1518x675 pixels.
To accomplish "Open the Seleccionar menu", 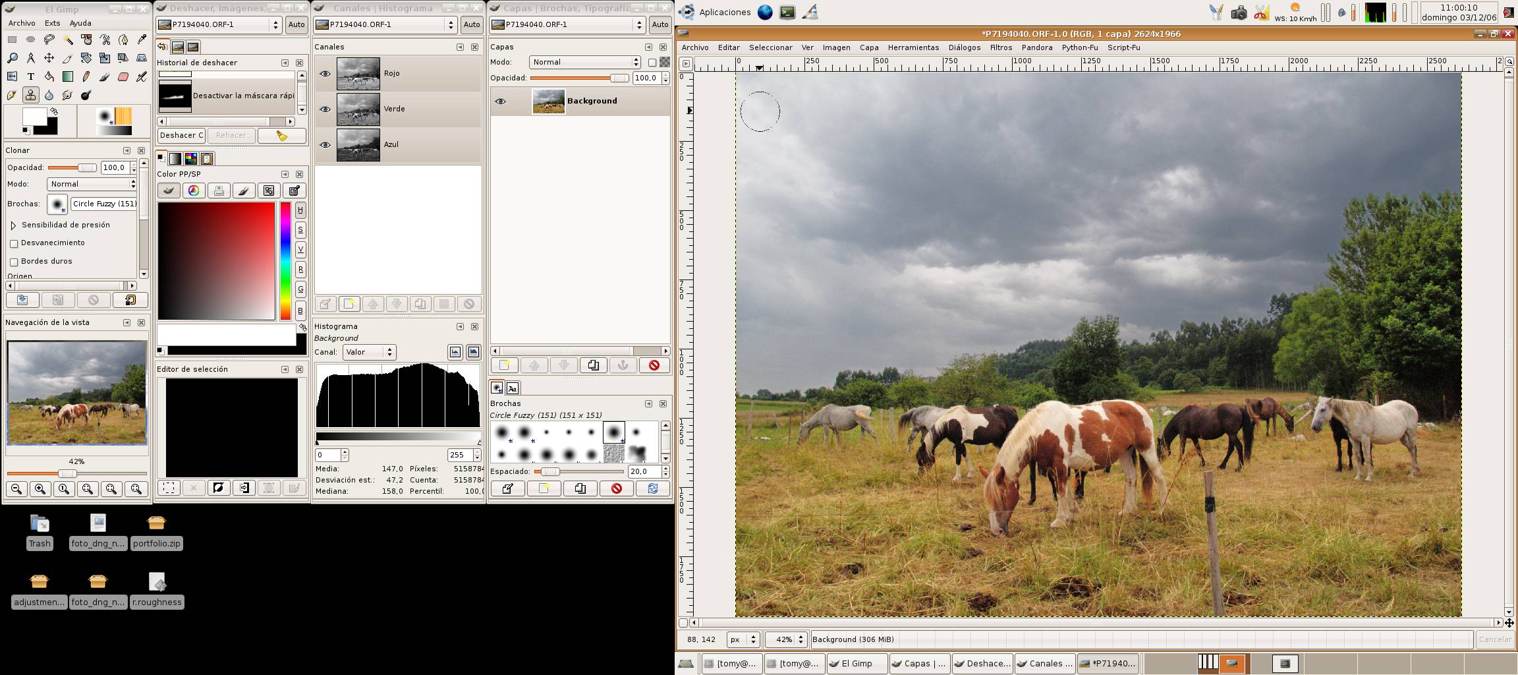I will tap(770, 47).
